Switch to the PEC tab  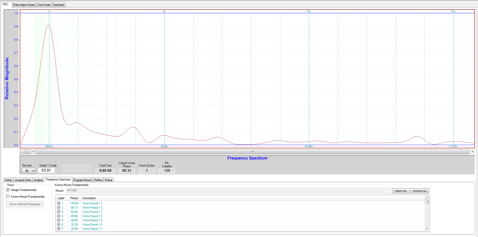click(6, 4)
